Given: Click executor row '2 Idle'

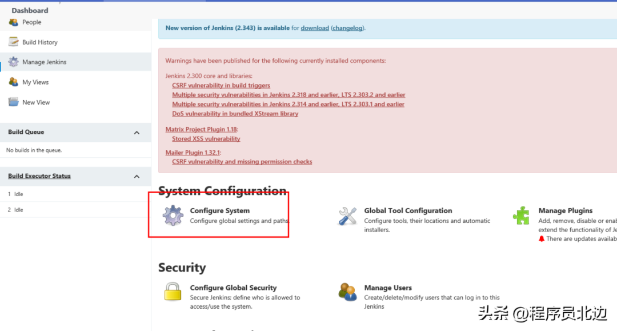Looking at the screenshot, I should (75, 210).
